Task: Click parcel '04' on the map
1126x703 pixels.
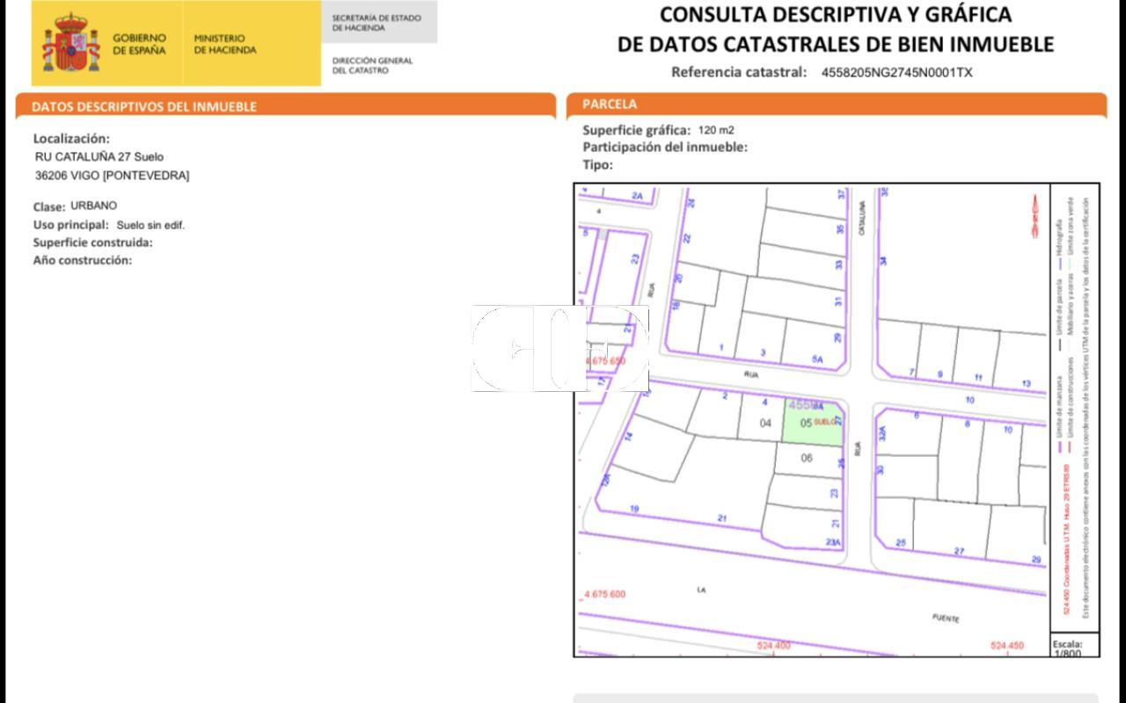Action: point(765,424)
